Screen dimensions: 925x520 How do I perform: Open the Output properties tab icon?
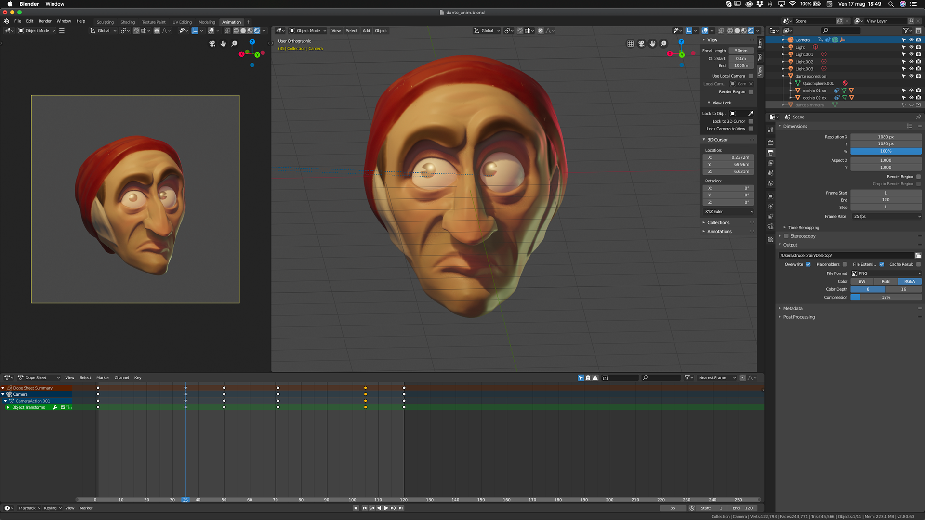(770, 153)
